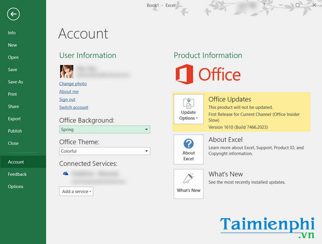
Task: Click 'See the most recently installed updates.' text
Action: (247, 182)
